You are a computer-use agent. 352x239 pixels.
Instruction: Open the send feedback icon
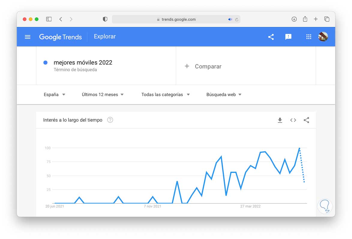288,37
